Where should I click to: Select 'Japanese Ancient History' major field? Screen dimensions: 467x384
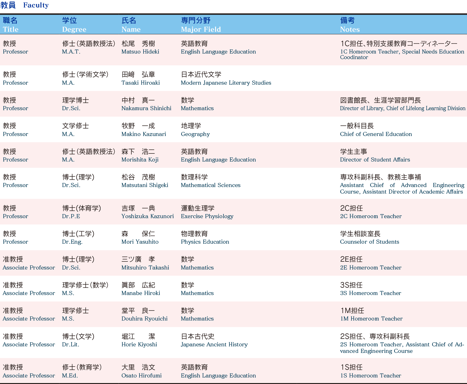pyautogui.click(x=214, y=344)
